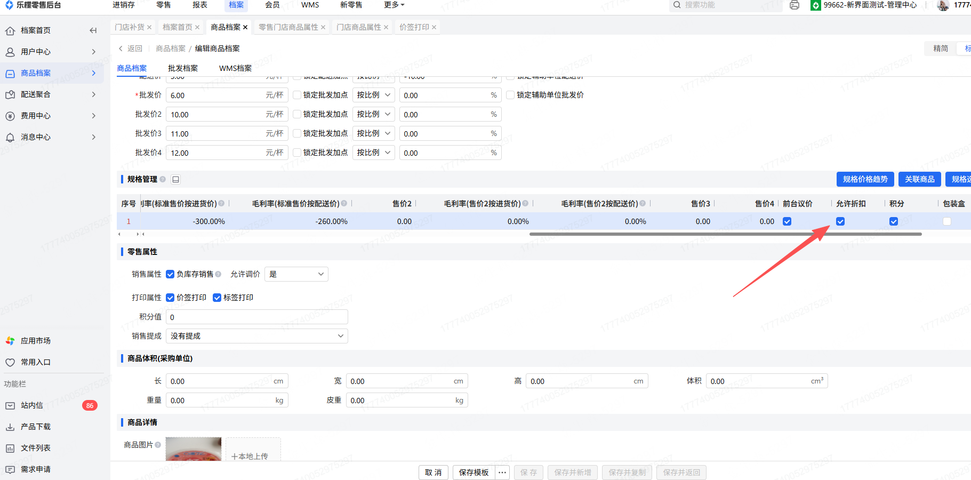Click the 本地上传 upload button
Viewport: 971px width, 480px height.
[253, 449]
